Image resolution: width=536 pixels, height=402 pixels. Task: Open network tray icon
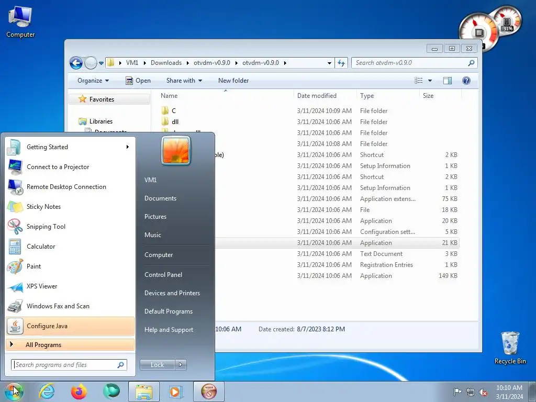click(x=471, y=392)
